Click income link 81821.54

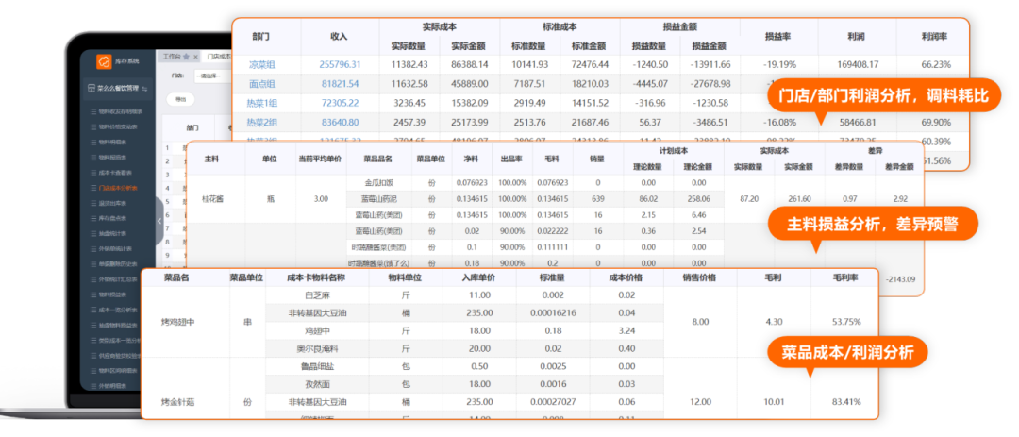[341, 84]
